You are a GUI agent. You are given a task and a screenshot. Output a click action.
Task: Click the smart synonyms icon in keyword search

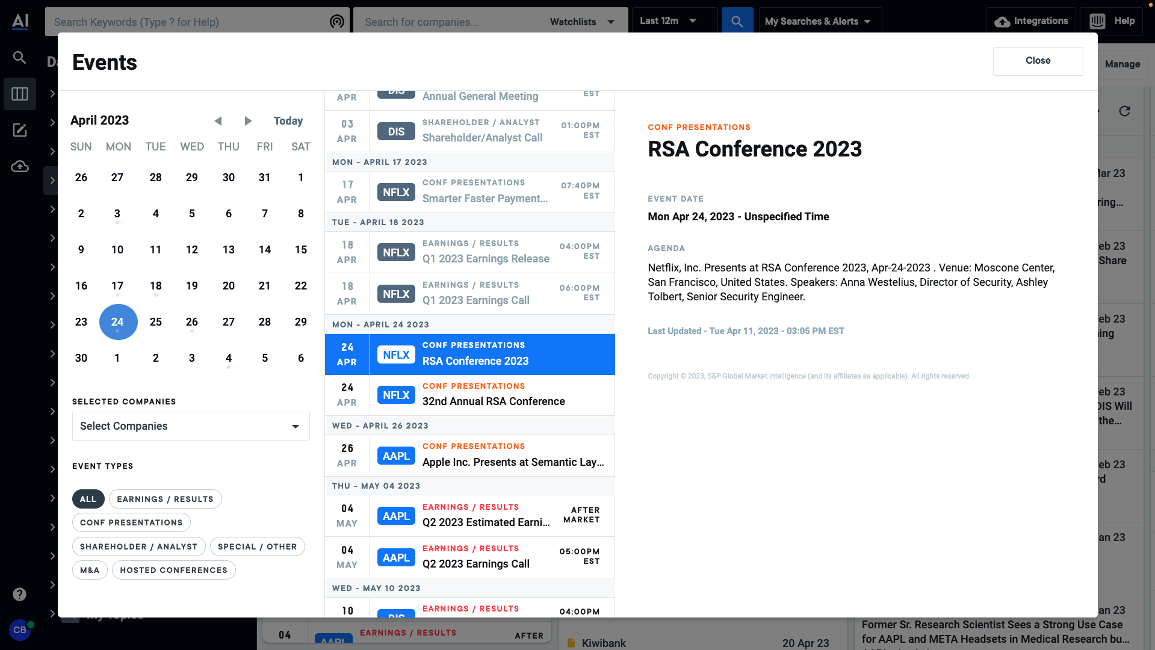(337, 22)
